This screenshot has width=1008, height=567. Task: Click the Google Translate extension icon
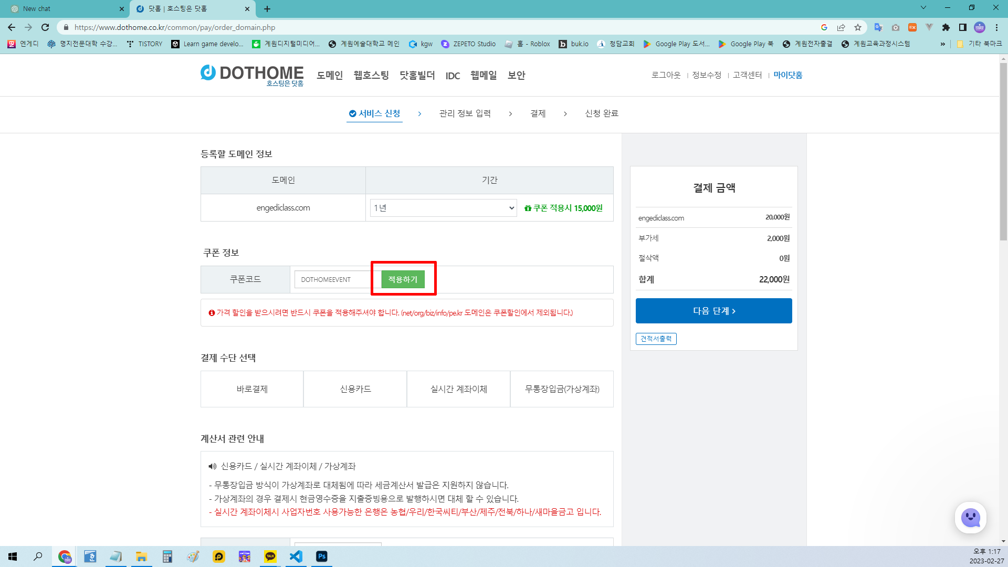point(878,27)
